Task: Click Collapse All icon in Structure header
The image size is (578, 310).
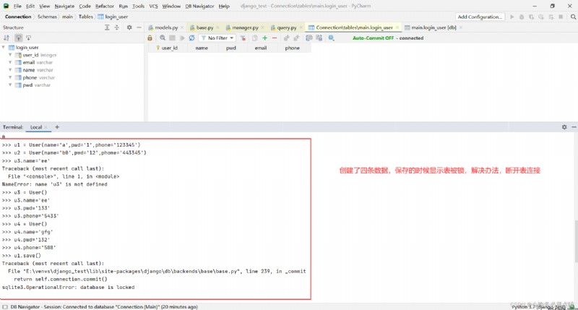Action: pyautogui.click(x=117, y=27)
